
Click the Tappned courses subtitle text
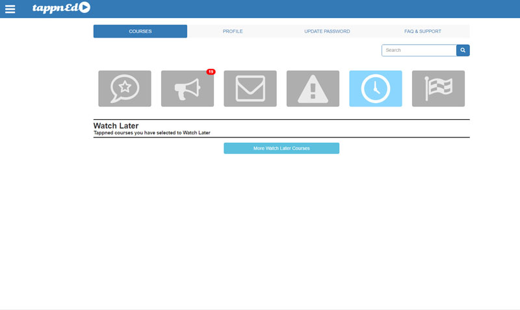point(151,133)
